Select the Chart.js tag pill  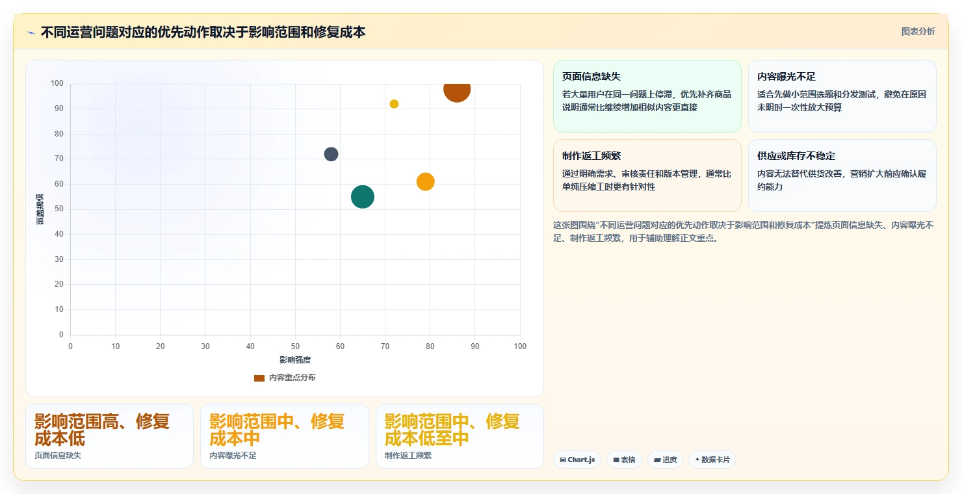pyautogui.click(x=578, y=460)
